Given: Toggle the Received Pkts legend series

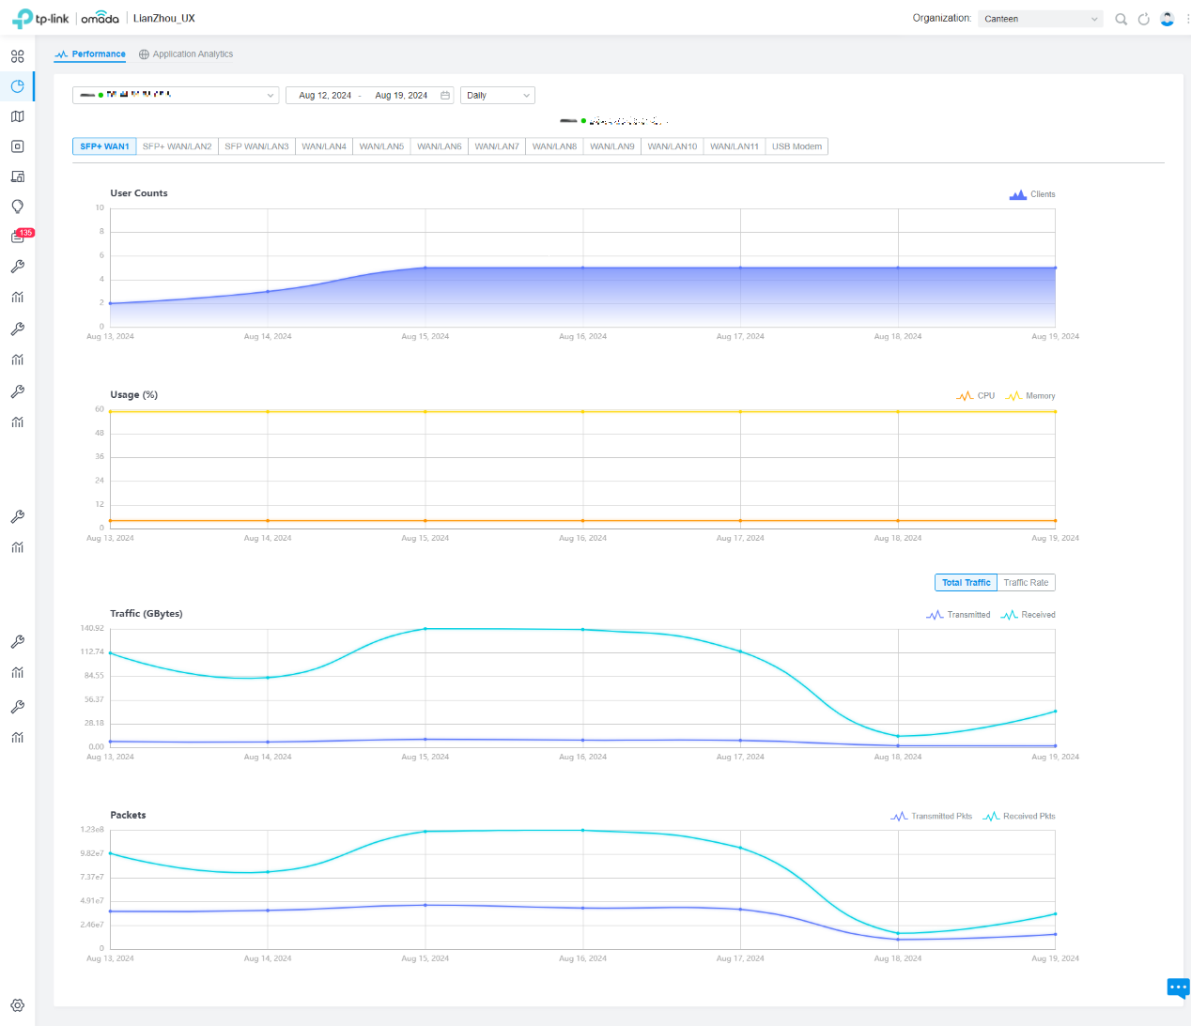Looking at the screenshot, I should pyautogui.click(x=1019, y=817).
